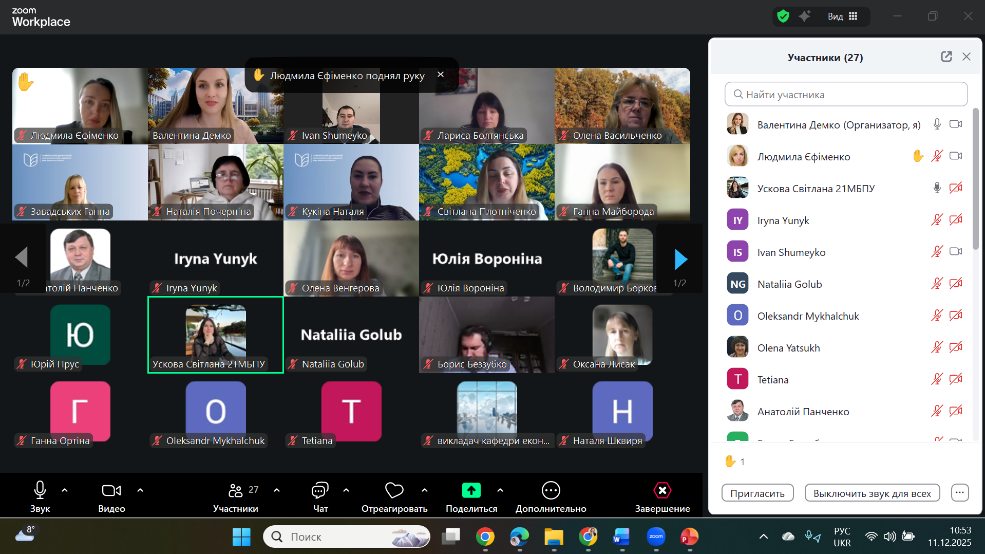Open more options in participants panel footer

[960, 493]
